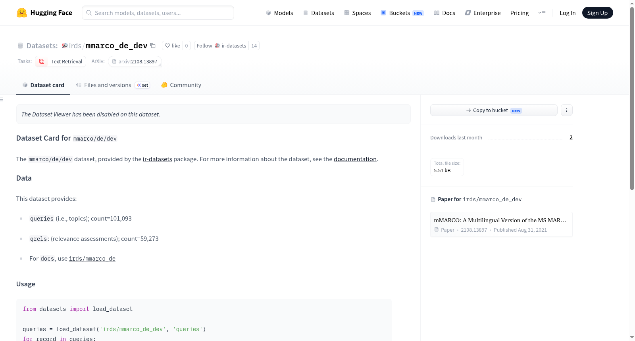View Pricing
635x341 pixels.
[x=520, y=13]
